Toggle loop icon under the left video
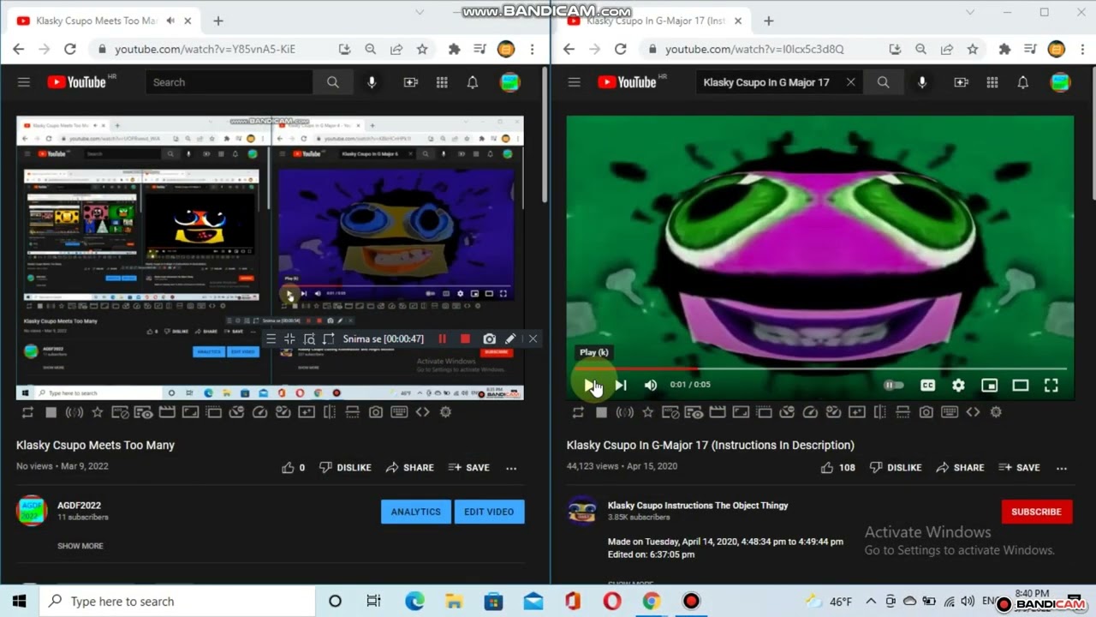This screenshot has height=617, width=1096. 27,412
